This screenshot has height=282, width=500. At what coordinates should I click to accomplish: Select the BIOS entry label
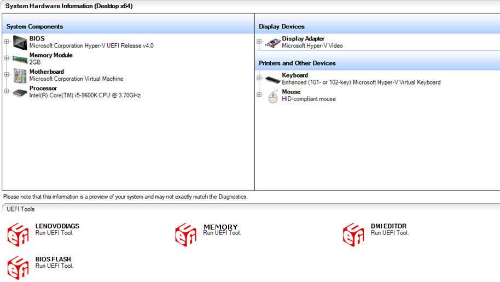point(37,39)
